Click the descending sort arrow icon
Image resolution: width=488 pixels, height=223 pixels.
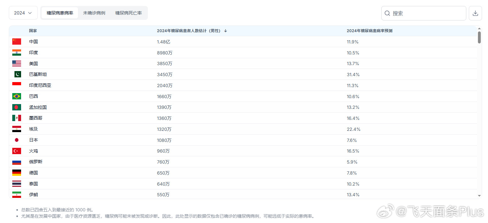point(226,31)
